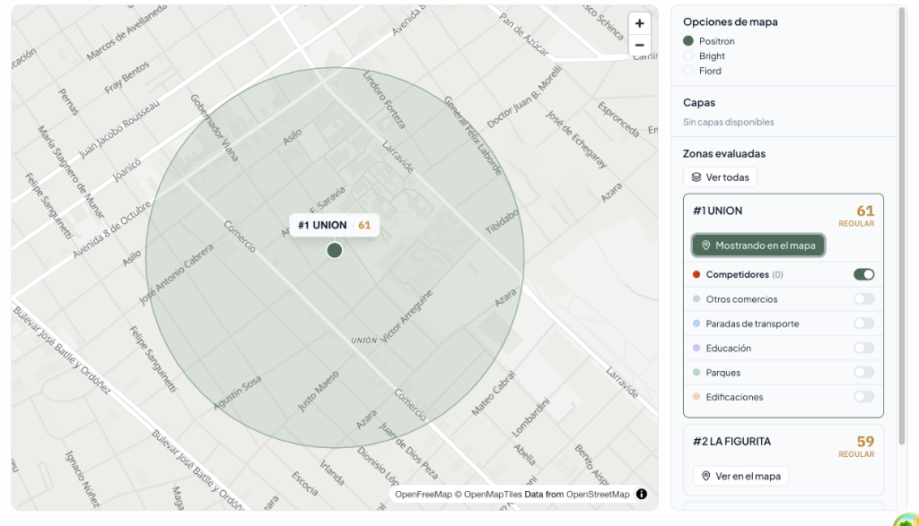Show La Figurita with Ver en el mapa
This screenshot has width=919, height=526.
coord(740,476)
